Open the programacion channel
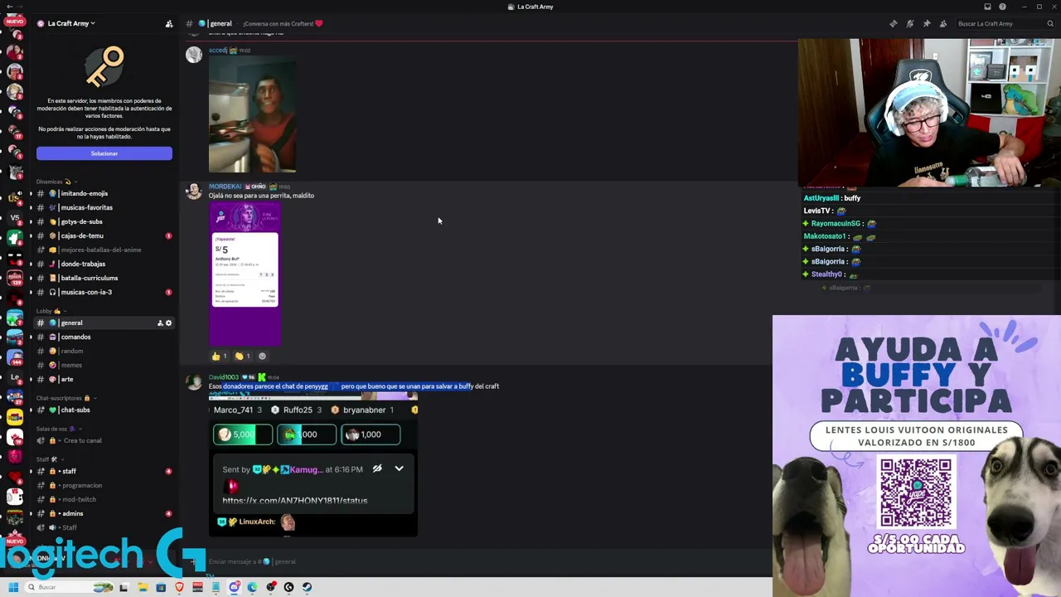 104,485
